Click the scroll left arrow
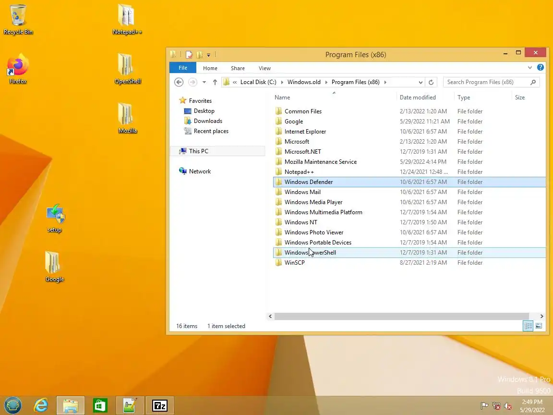 271,316
